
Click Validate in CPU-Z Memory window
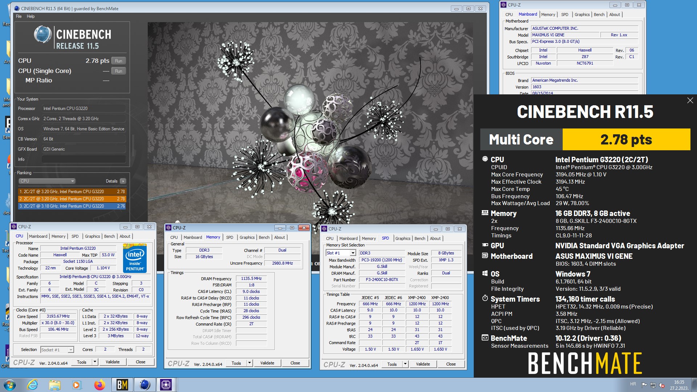coord(267,363)
